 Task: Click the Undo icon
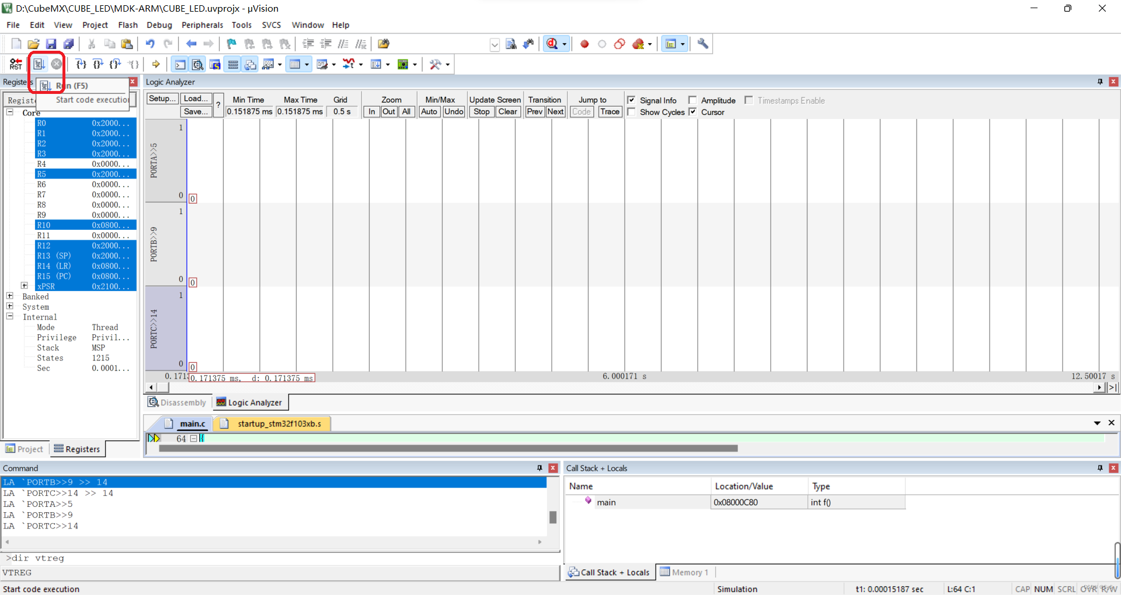tap(150, 44)
